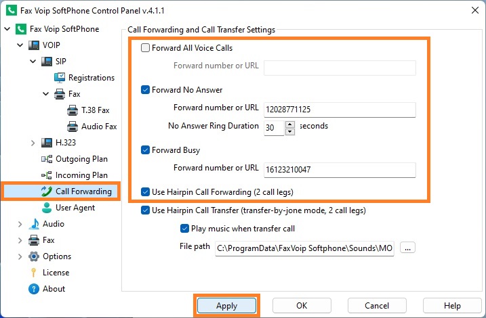Click the Fax printer icon under SIP
Viewport: 486px width, 318px height.
click(x=60, y=94)
